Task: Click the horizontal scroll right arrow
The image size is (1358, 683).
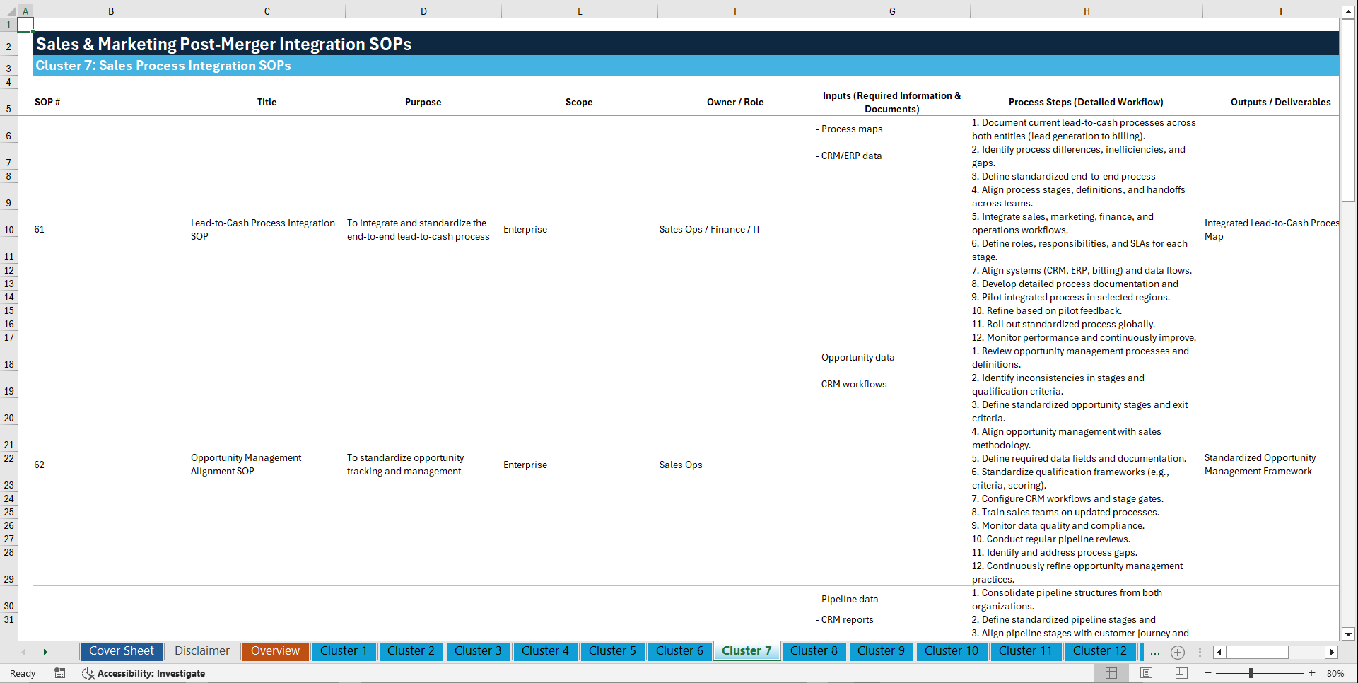Action: pos(1333,652)
